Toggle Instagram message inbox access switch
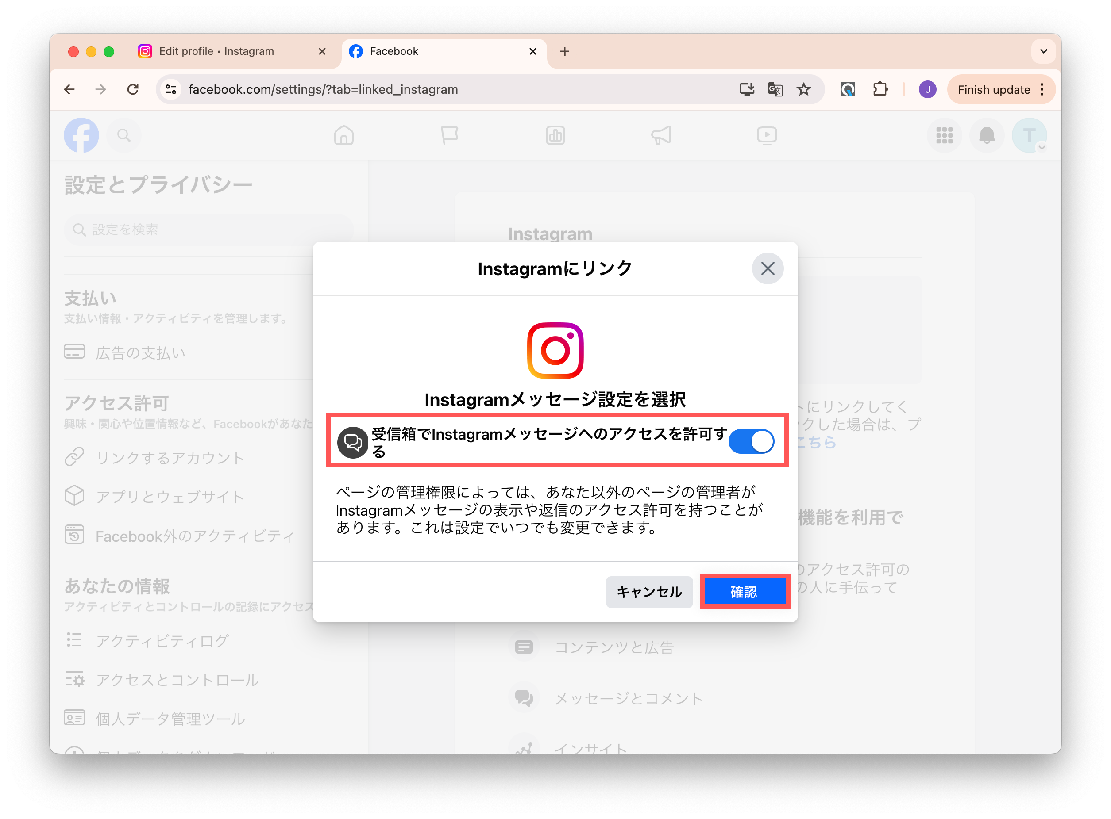 [751, 441]
